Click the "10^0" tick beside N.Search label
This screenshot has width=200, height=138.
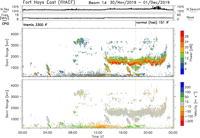click(x=180, y=11)
